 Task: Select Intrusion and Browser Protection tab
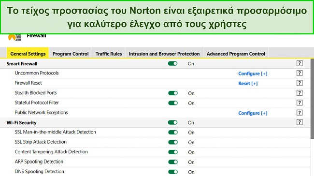coord(164,54)
